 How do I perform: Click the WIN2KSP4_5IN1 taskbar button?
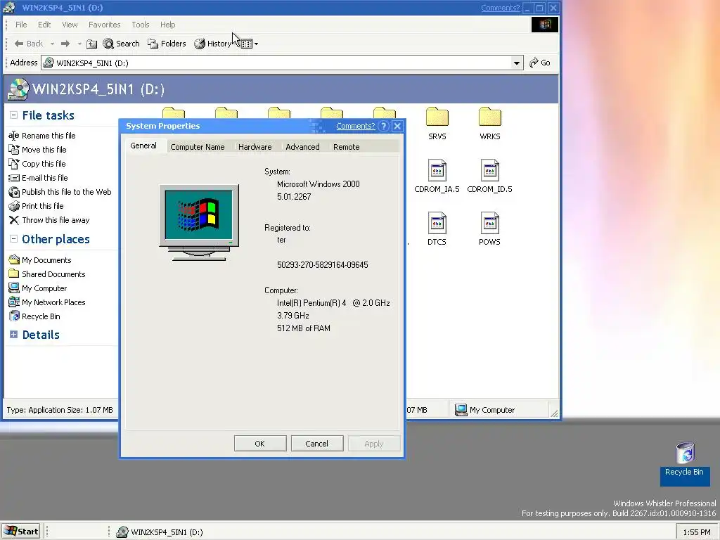[160, 532]
